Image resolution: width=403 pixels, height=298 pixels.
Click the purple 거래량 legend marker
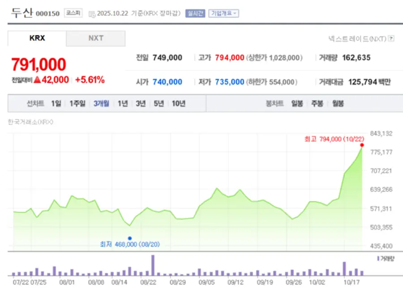378,259
